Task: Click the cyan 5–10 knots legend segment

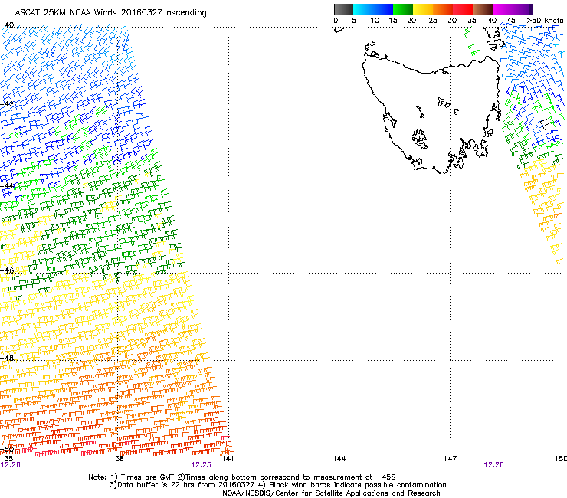Action: [363, 9]
